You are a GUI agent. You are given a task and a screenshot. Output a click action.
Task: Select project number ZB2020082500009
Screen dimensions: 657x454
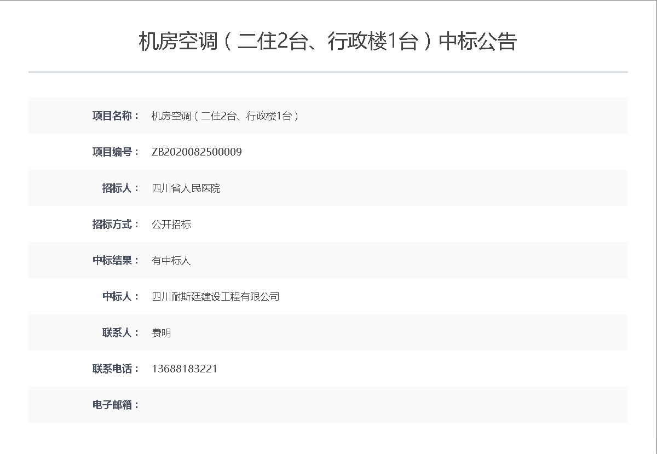point(197,152)
